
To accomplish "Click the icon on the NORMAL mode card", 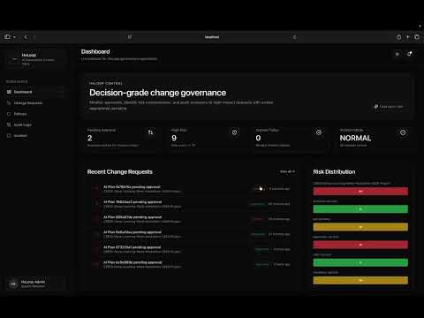I will [x=403, y=132].
